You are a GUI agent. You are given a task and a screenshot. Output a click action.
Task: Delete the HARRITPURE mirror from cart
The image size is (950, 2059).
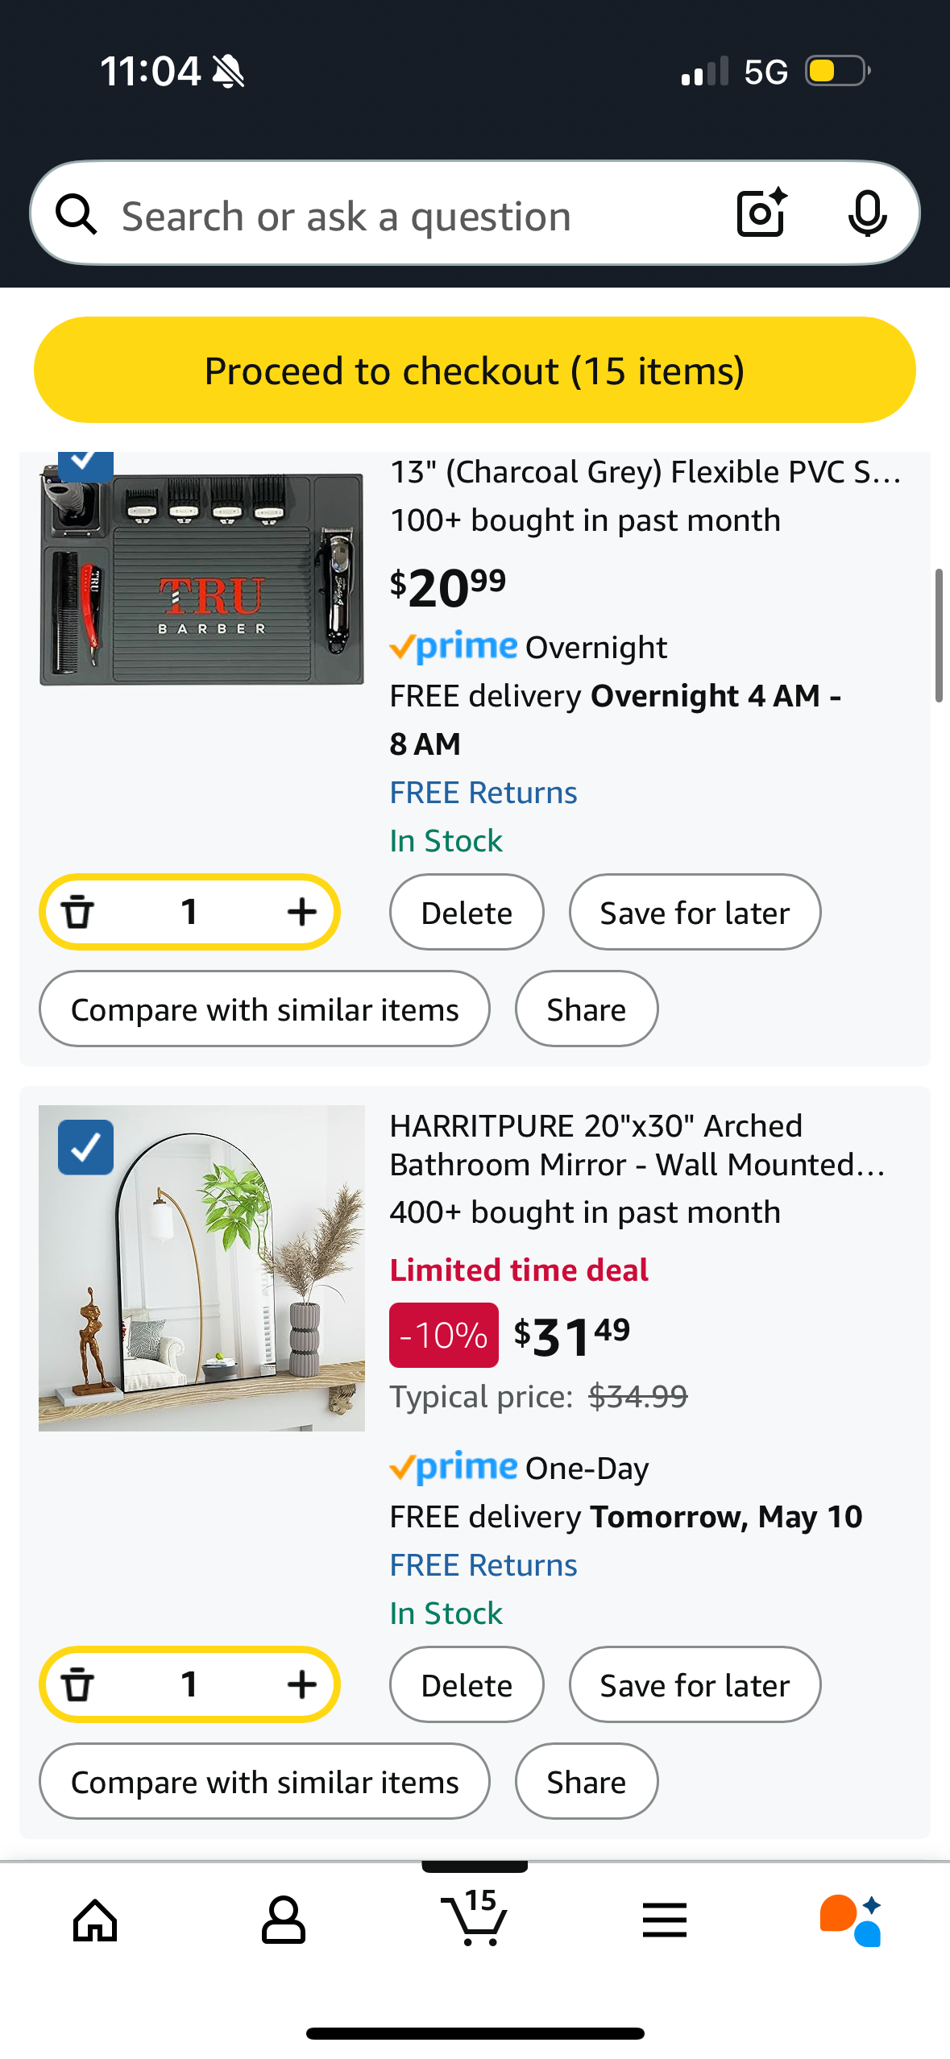tap(467, 1685)
